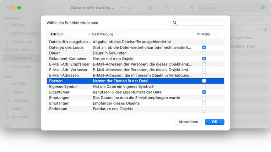Uncheck Dateityp des Loops menu checkbox
The width and height of the screenshot is (271, 152).
tap(204, 47)
